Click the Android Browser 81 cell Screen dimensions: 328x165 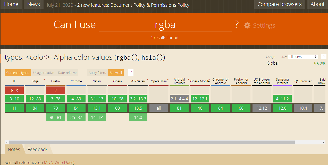179,108
